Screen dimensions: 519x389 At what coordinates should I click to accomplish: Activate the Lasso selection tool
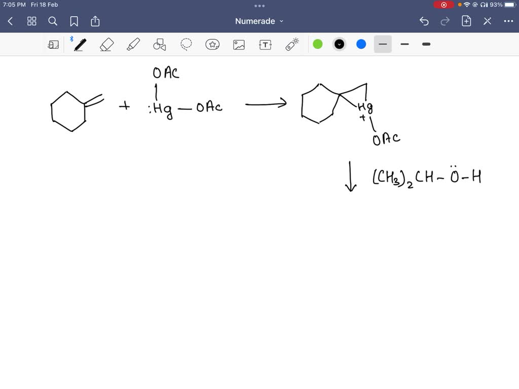point(186,44)
